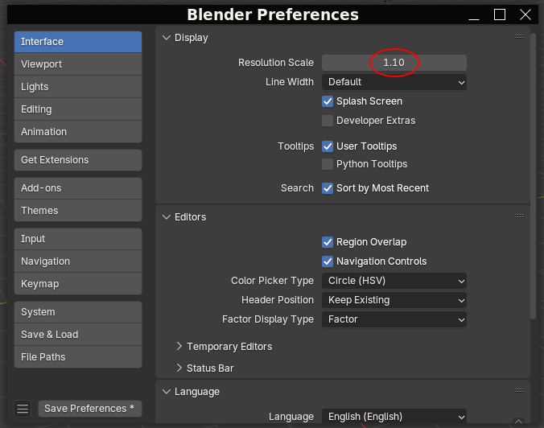Go to the Input section
Image resolution: width=544 pixels, height=428 pixels.
point(78,239)
